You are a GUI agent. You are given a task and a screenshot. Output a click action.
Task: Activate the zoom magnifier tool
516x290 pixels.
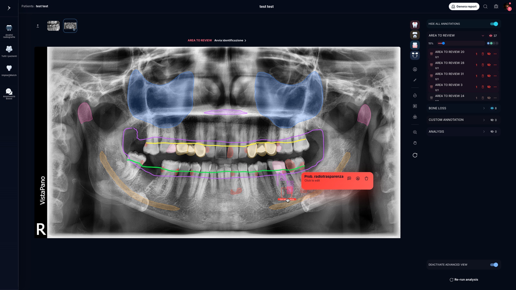click(x=415, y=132)
